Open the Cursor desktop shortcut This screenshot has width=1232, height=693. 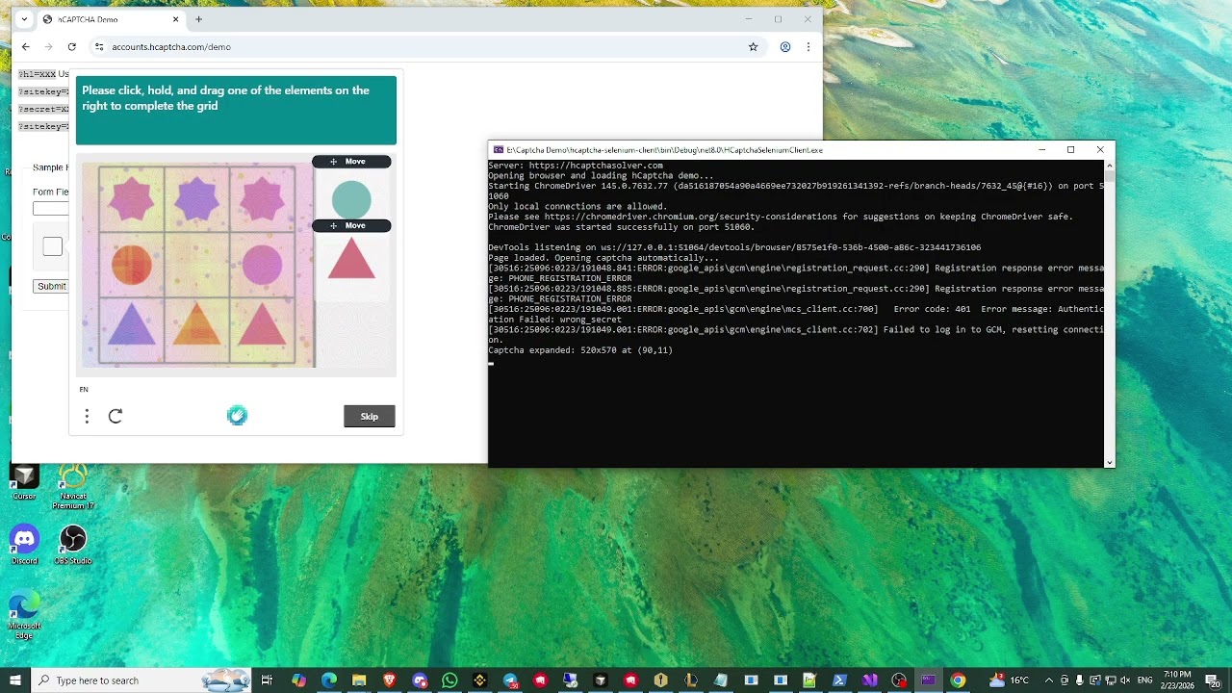click(x=24, y=483)
